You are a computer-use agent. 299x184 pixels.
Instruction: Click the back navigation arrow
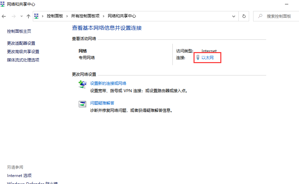point(4,16)
